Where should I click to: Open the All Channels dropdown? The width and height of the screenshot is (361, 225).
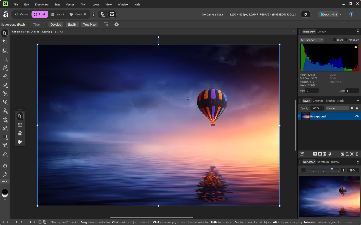click(312, 40)
